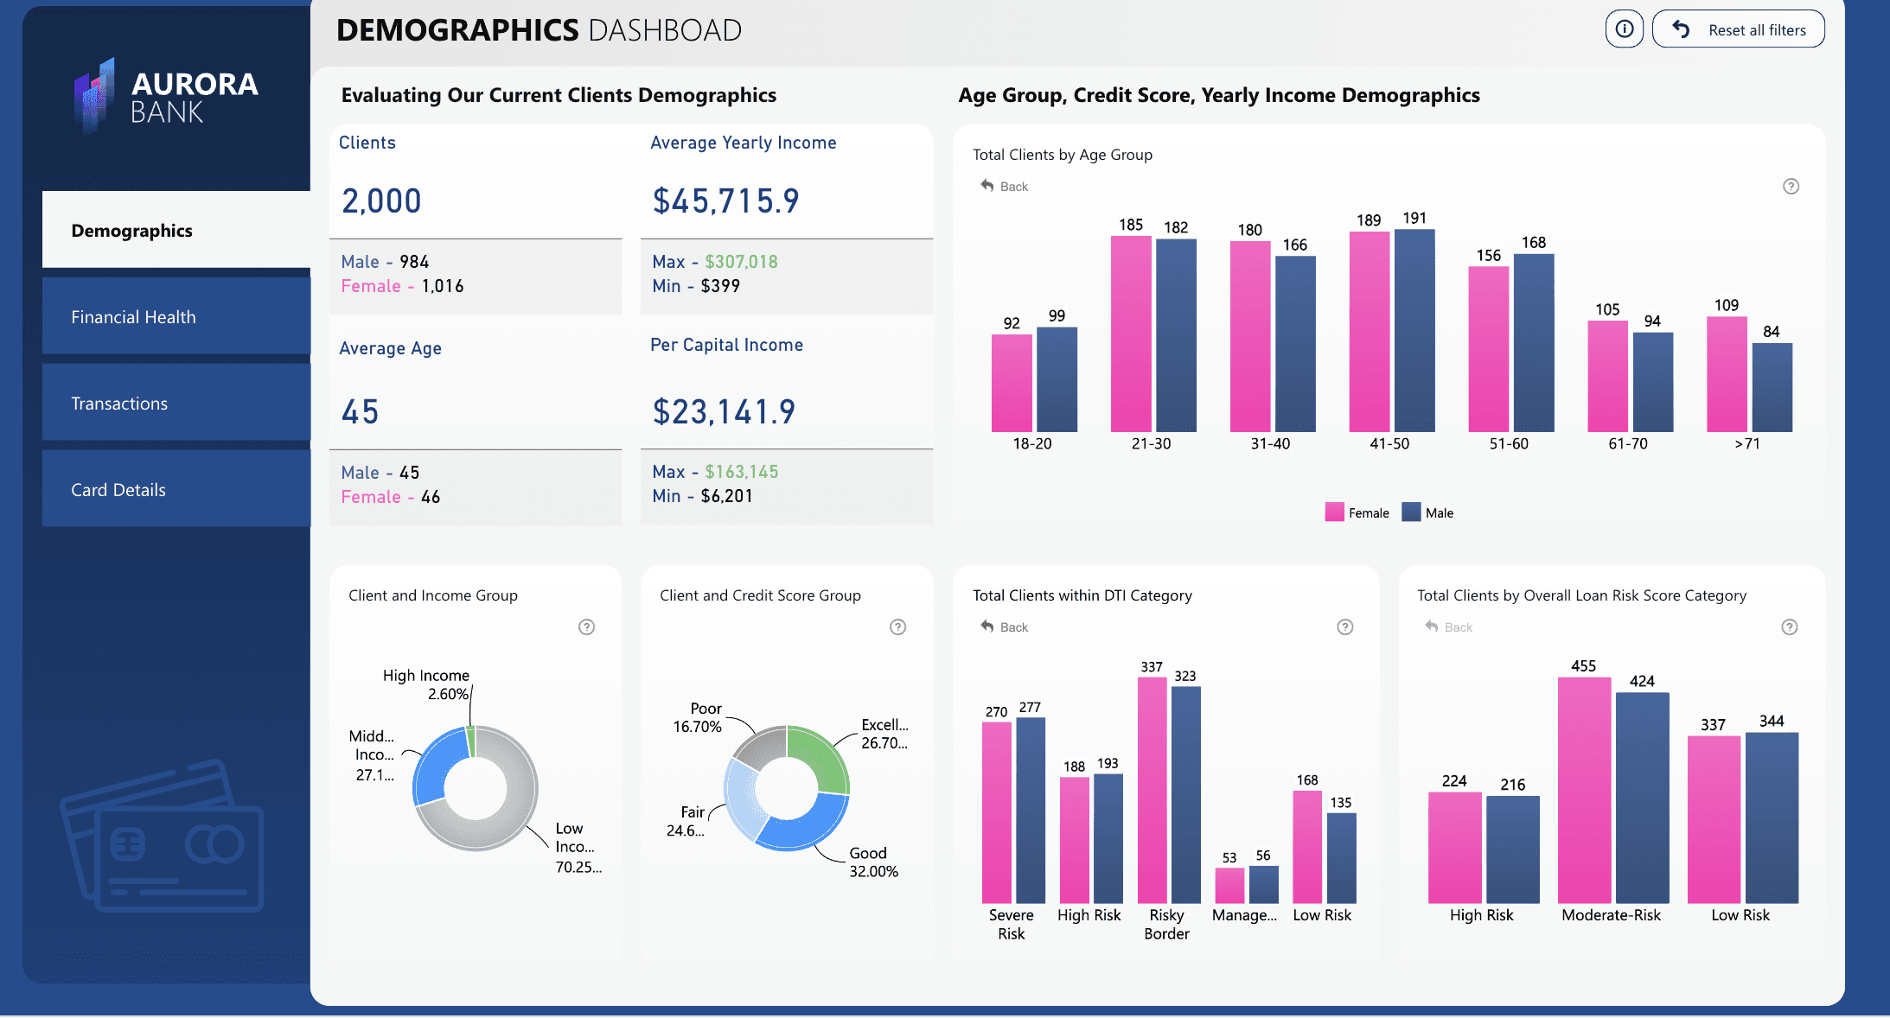Select the female Severe Risk bar labeled 270

[996, 812]
